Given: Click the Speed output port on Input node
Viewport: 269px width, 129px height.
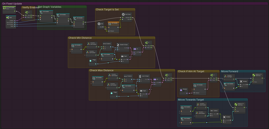Looking at the screenshot, I should [15, 26].
